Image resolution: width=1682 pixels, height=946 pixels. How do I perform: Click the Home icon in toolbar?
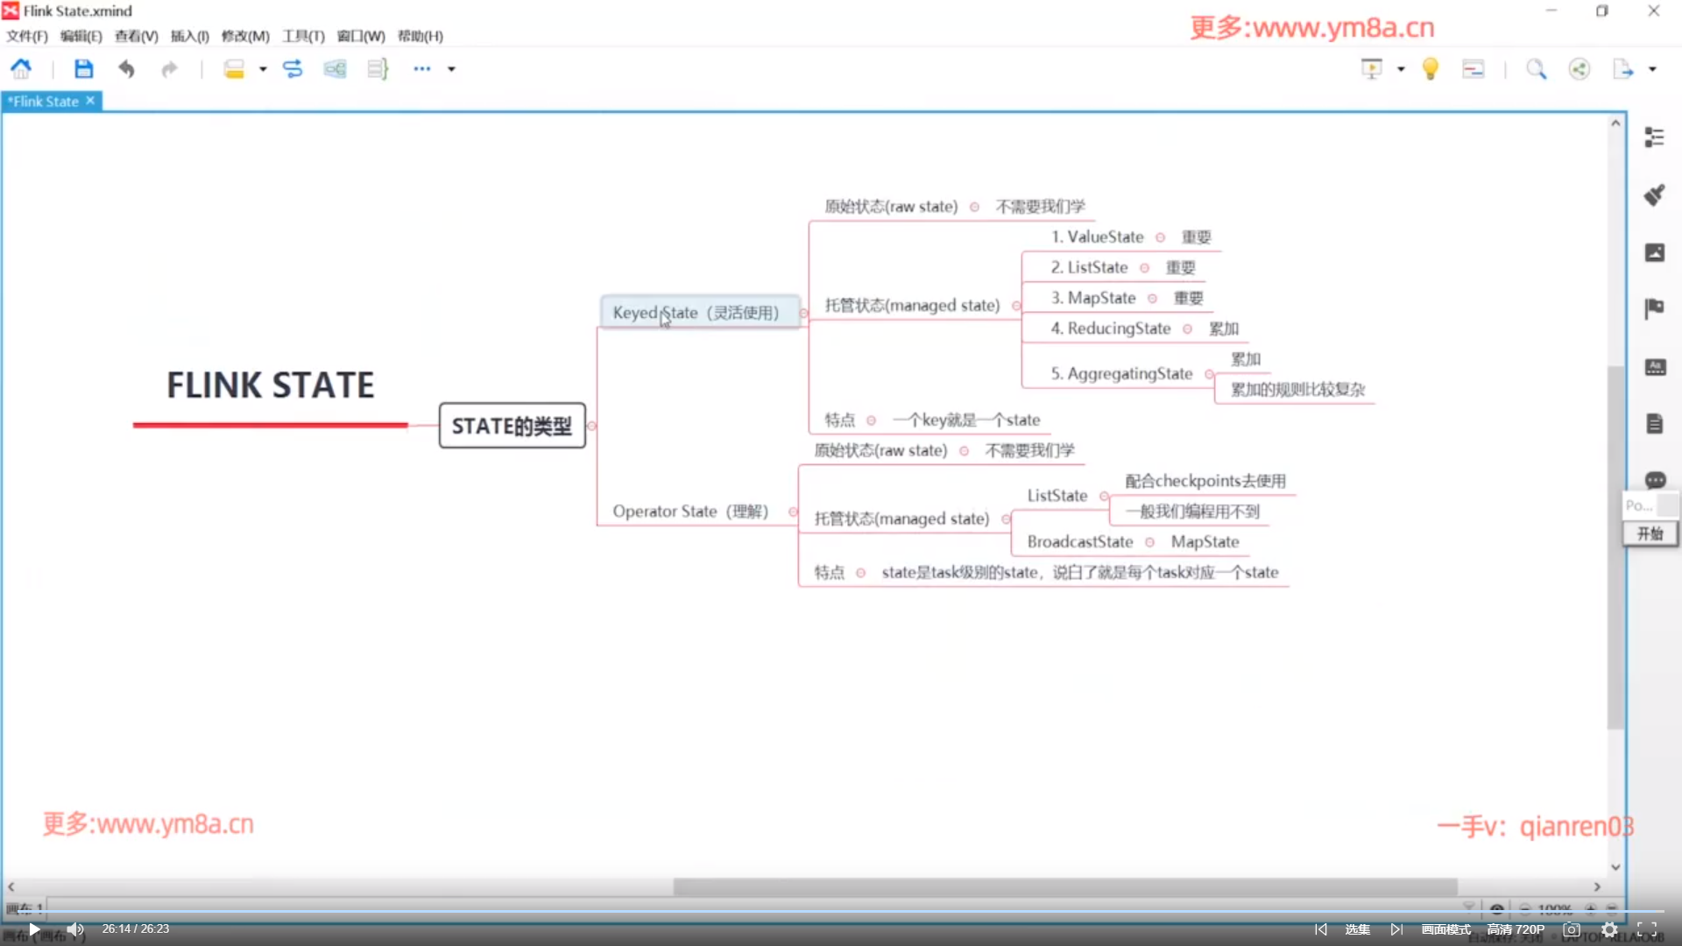click(x=21, y=68)
